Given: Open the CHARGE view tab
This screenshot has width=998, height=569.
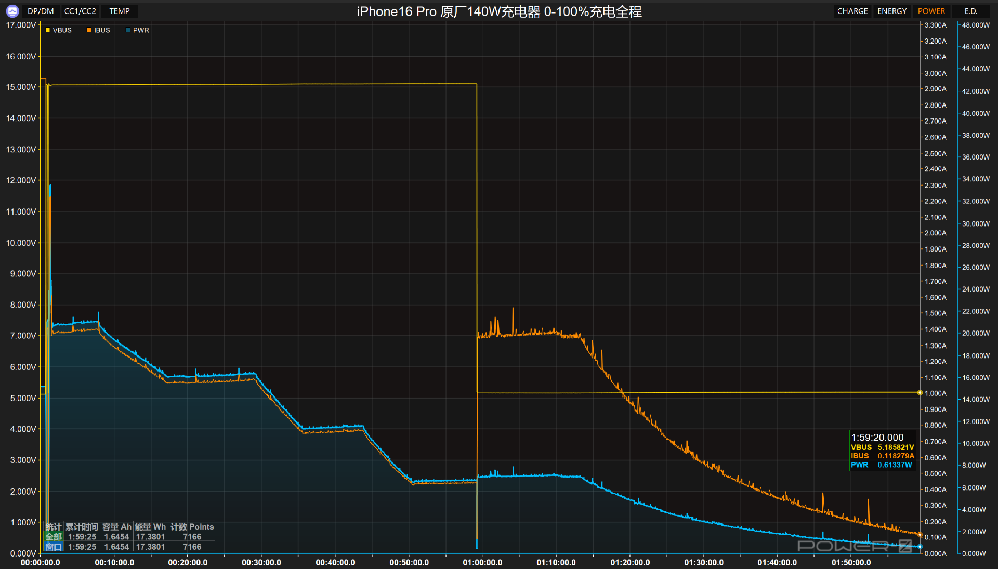Looking at the screenshot, I should pyautogui.click(x=852, y=11).
